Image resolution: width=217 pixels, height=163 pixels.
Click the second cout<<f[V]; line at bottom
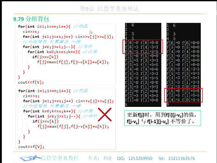point(31,147)
